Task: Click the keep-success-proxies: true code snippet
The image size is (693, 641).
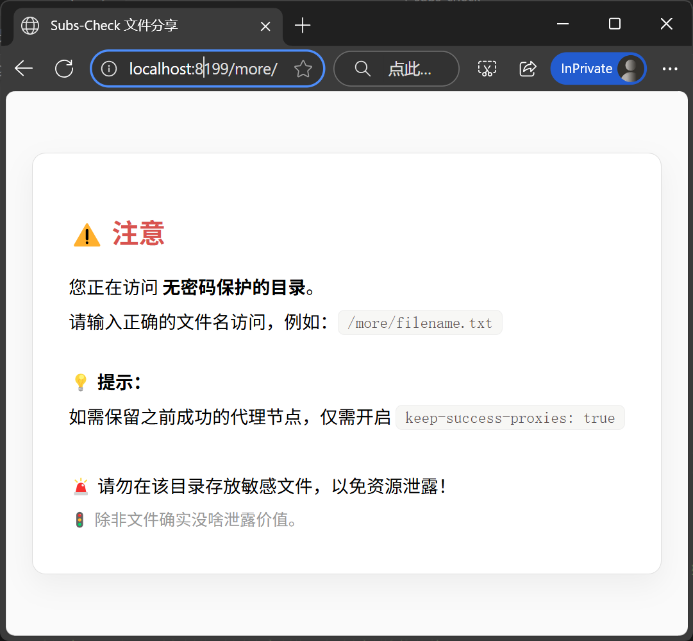Action: (510, 417)
